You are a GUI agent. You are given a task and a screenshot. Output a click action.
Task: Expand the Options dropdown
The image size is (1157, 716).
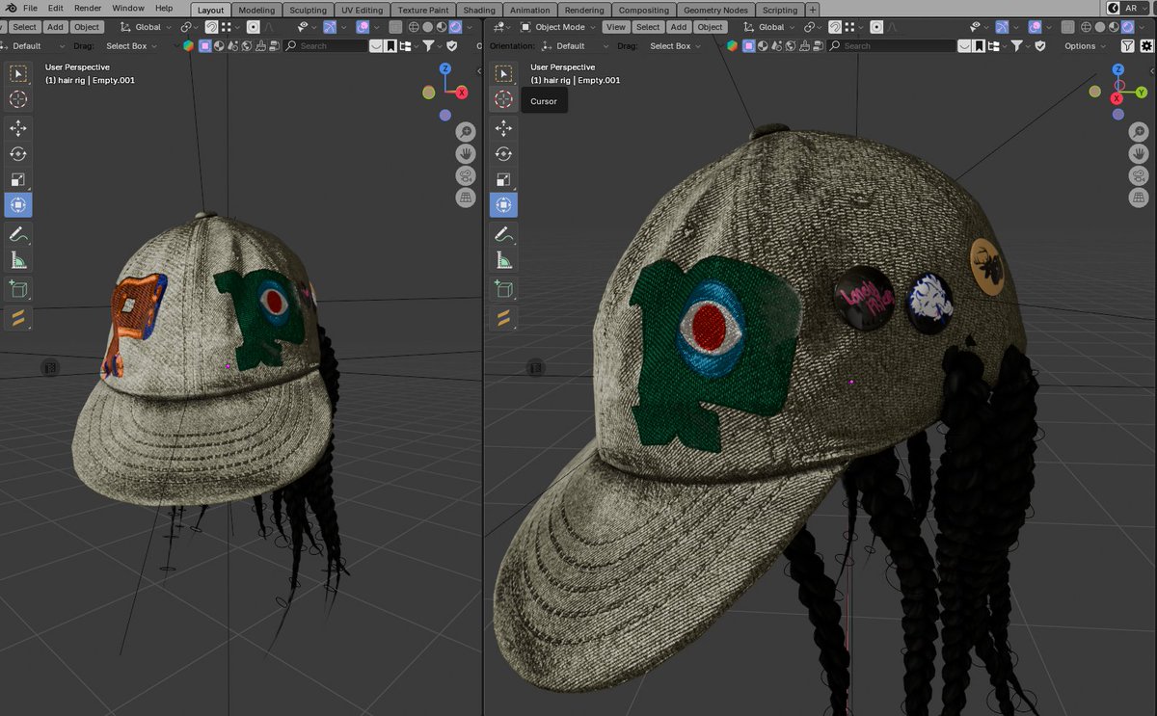click(x=1086, y=45)
